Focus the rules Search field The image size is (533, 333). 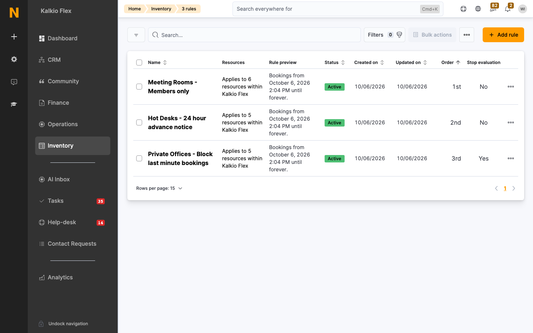pyautogui.click(x=254, y=35)
